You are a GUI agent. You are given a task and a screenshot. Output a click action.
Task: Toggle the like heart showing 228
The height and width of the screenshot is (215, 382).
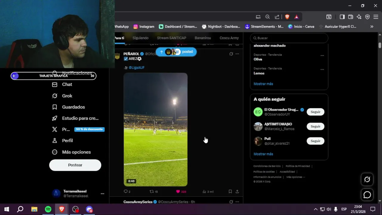coord(181,191)
